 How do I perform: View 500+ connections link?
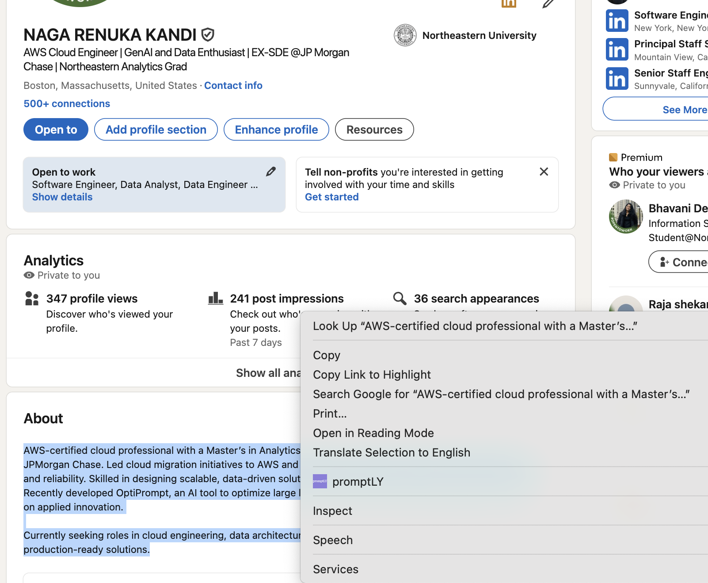click(x=67, y=104)
